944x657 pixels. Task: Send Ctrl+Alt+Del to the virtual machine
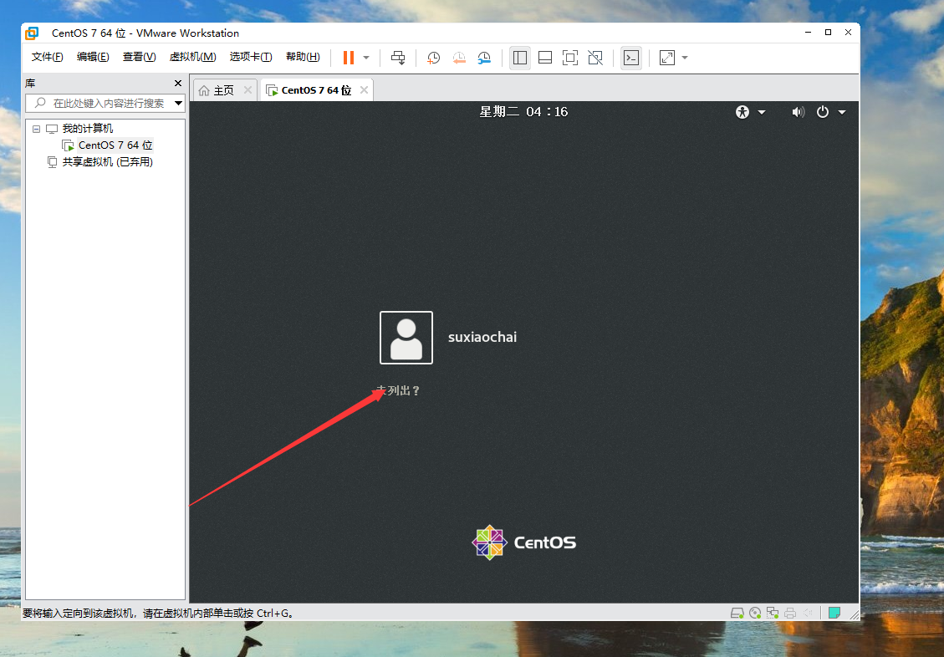pyautogui.click(x=398, y=58)
